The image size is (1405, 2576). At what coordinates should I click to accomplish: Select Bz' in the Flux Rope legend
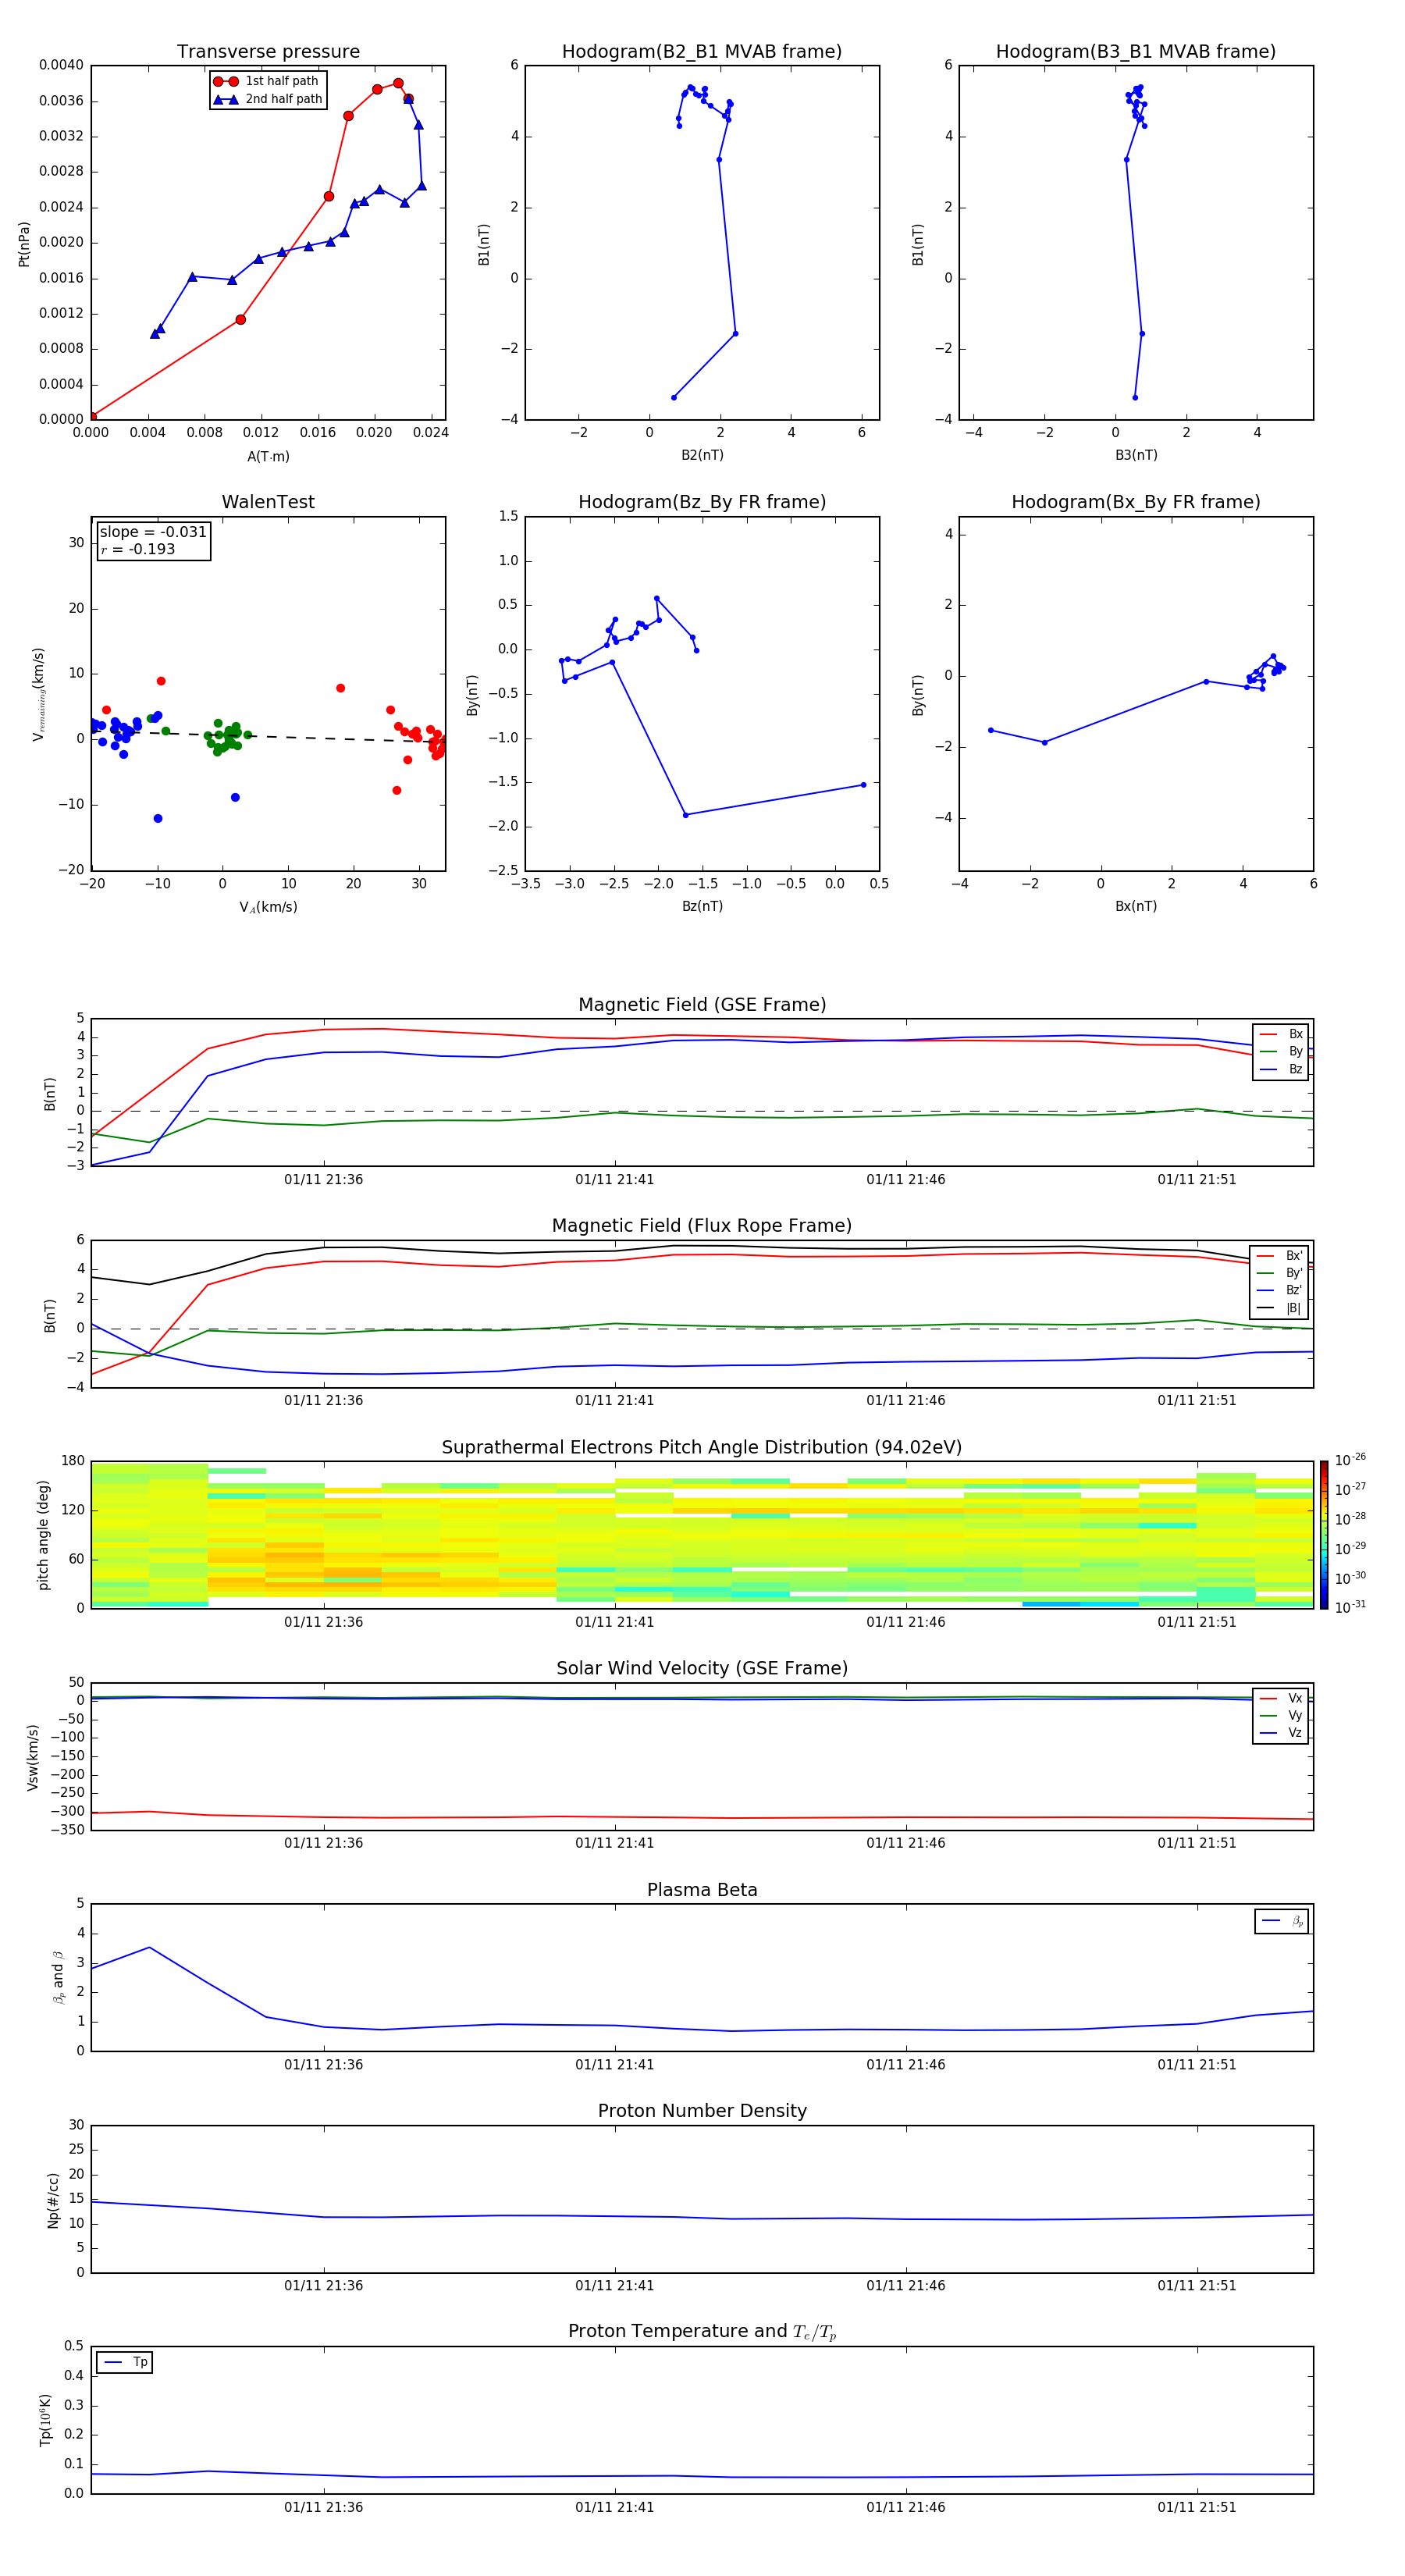coord(1279,1290)
